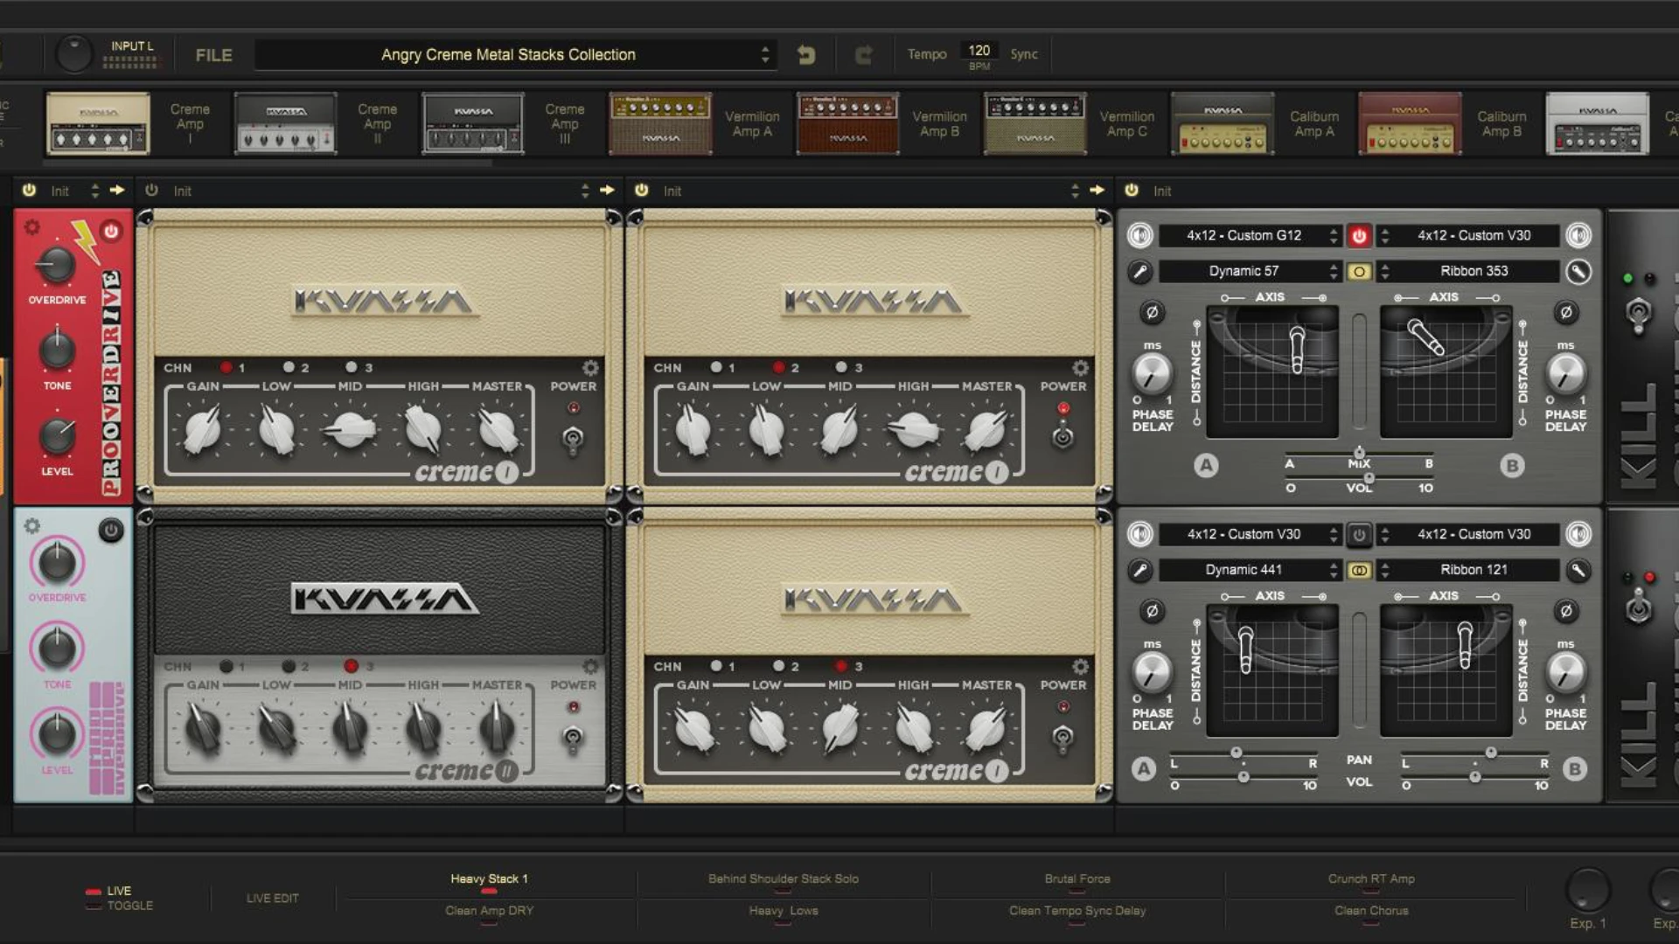The image size is (1679, 944).
Task: Click mono link icon in upper cabinet
Action: [x=1359, y=272]
